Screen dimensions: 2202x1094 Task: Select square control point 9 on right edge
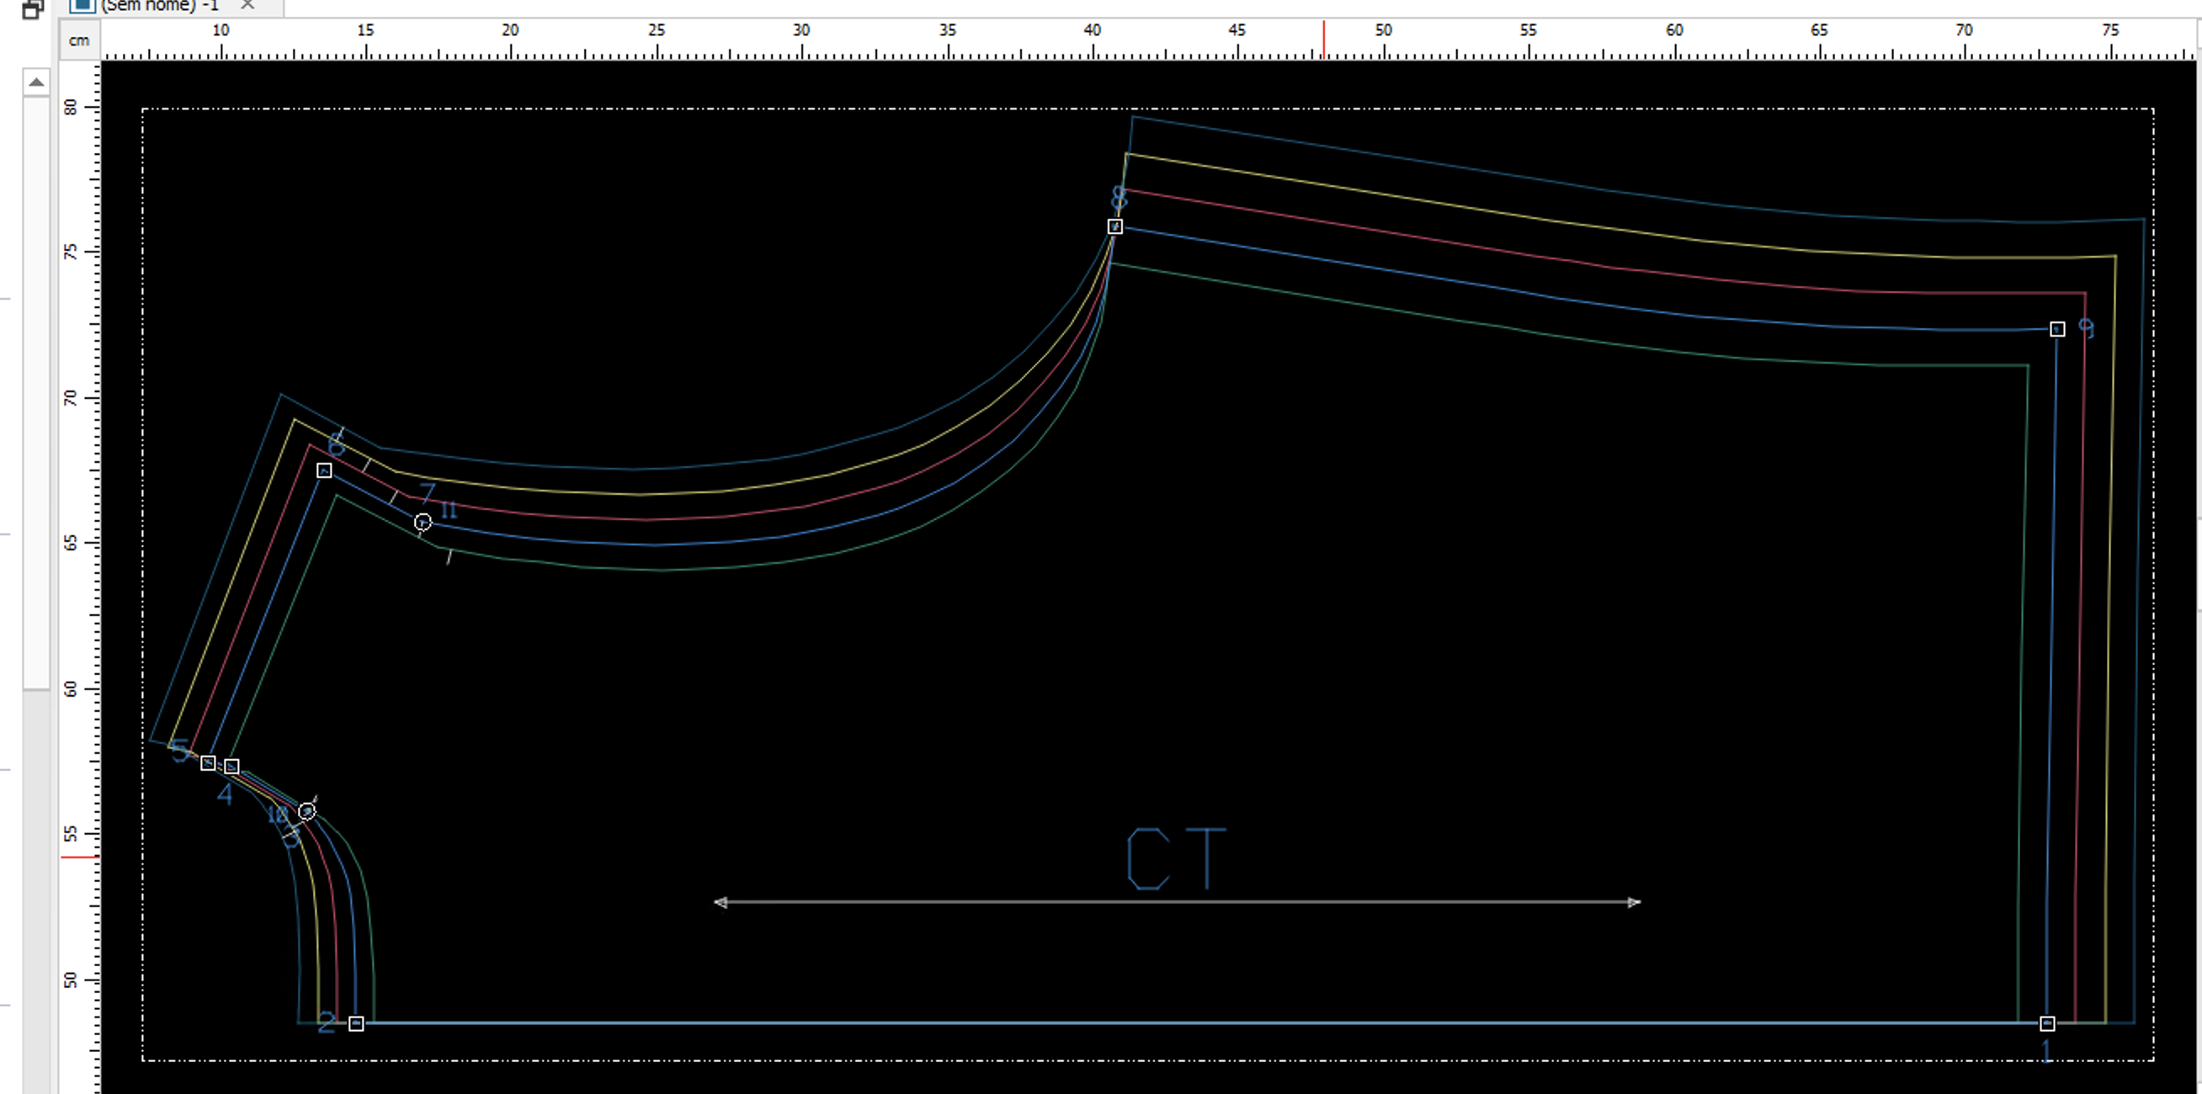(2057, 329)
